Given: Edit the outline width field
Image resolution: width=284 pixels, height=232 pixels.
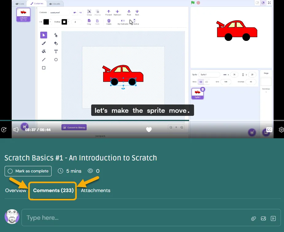Looking at the screenshot, I should click(76, 22).
